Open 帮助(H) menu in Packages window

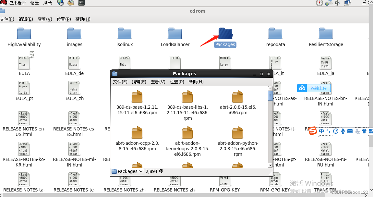196,82
